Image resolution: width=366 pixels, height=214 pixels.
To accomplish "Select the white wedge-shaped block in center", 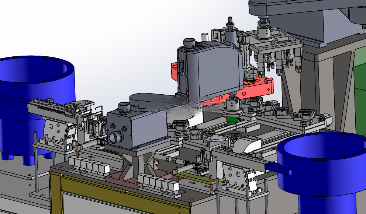I will tap(247, 144).
